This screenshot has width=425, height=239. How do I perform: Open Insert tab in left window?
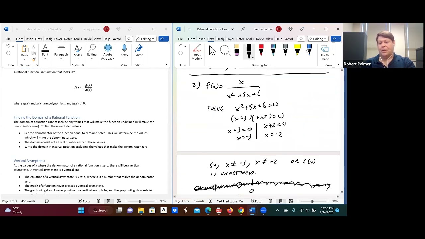tap(29, 39)
